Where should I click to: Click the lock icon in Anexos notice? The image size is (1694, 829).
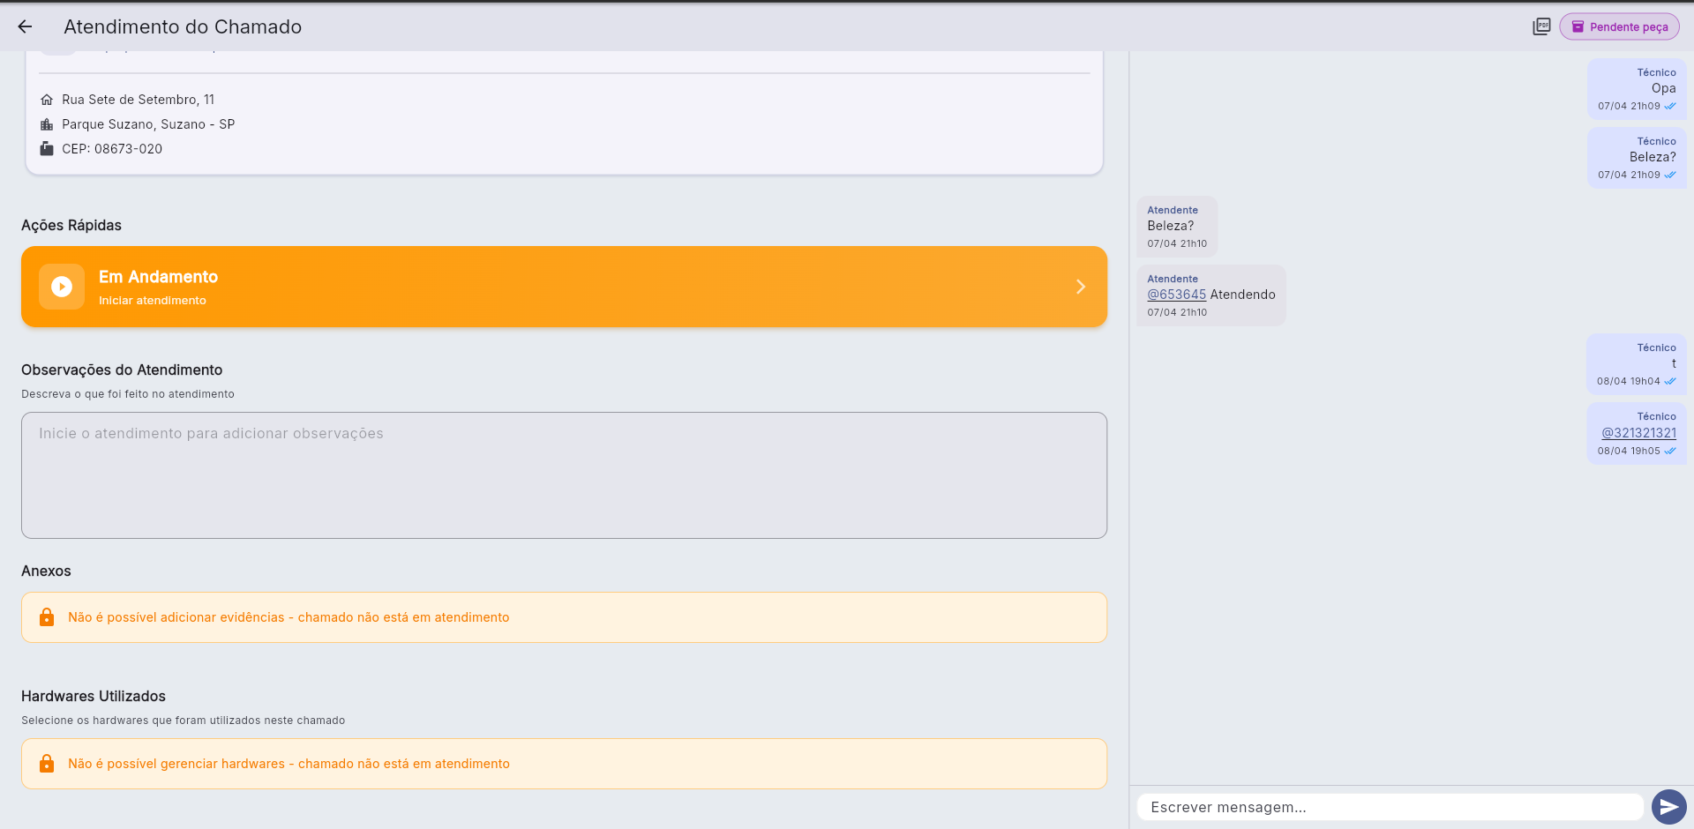pyautogui.click(x=47, y=617)
